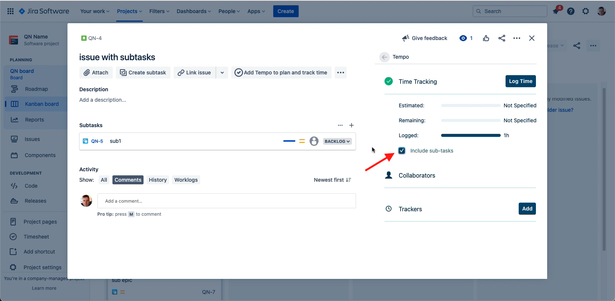Toggle the watch eye icon
615x301 pixels.
coord(463,38)
